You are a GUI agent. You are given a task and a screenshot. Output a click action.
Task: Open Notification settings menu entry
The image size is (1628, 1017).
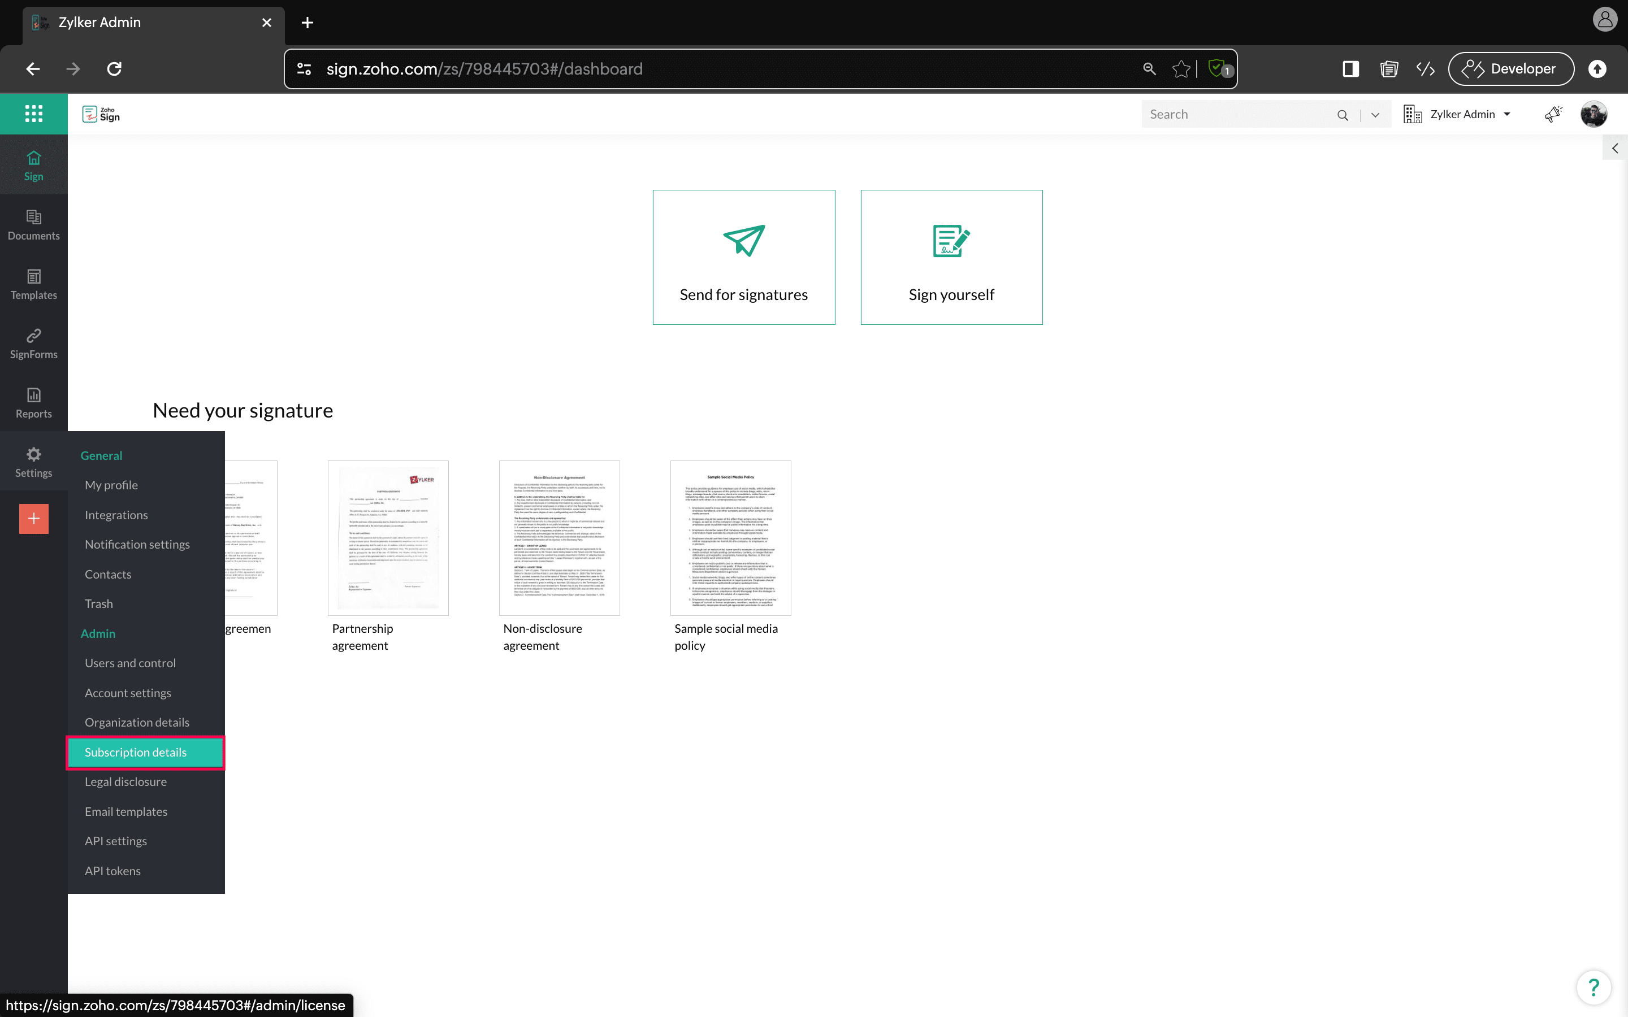137,544
